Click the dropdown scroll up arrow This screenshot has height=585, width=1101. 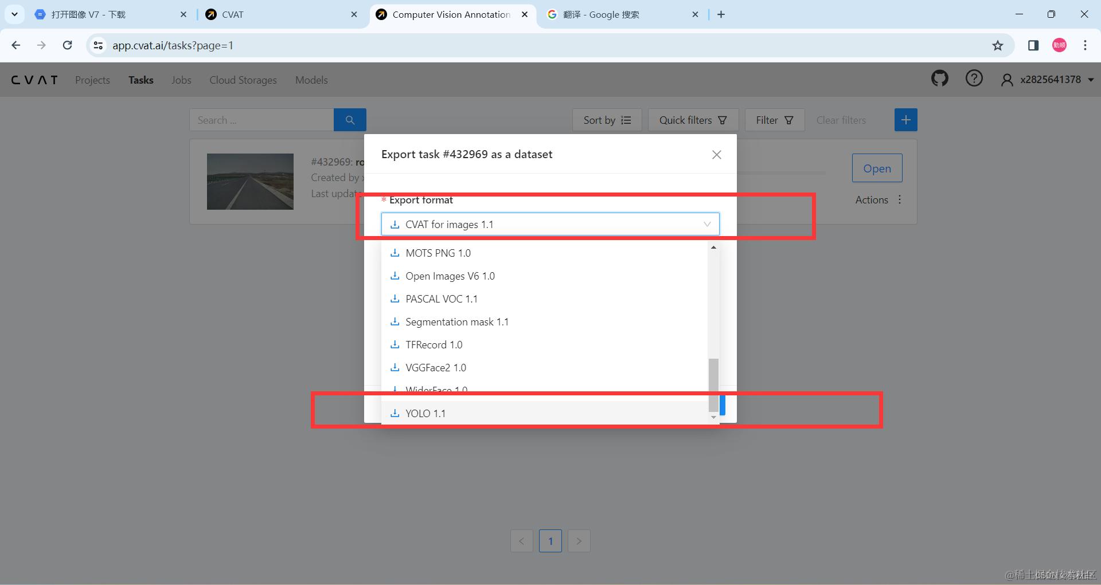tap(713, 248)
